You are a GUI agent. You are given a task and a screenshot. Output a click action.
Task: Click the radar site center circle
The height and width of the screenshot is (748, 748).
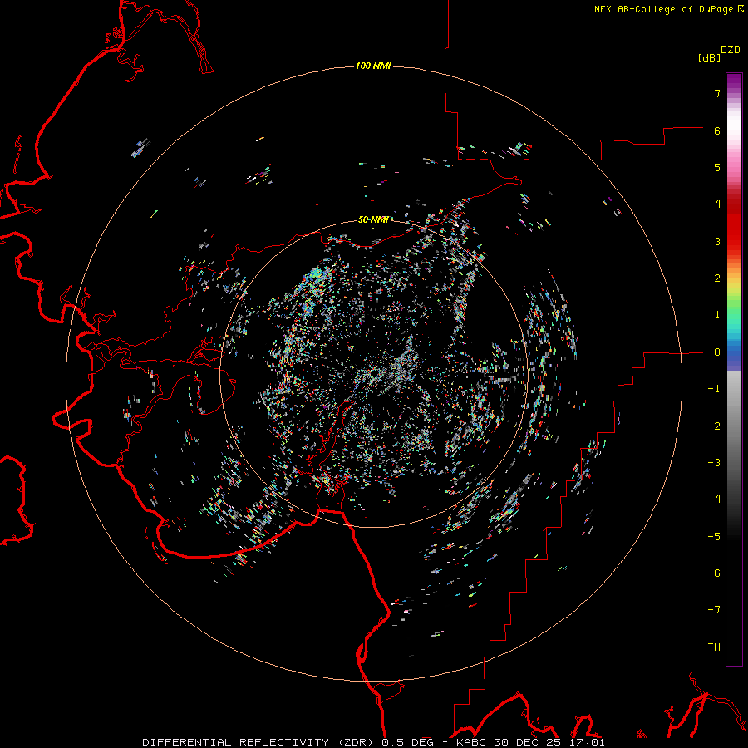coord(373,373)
